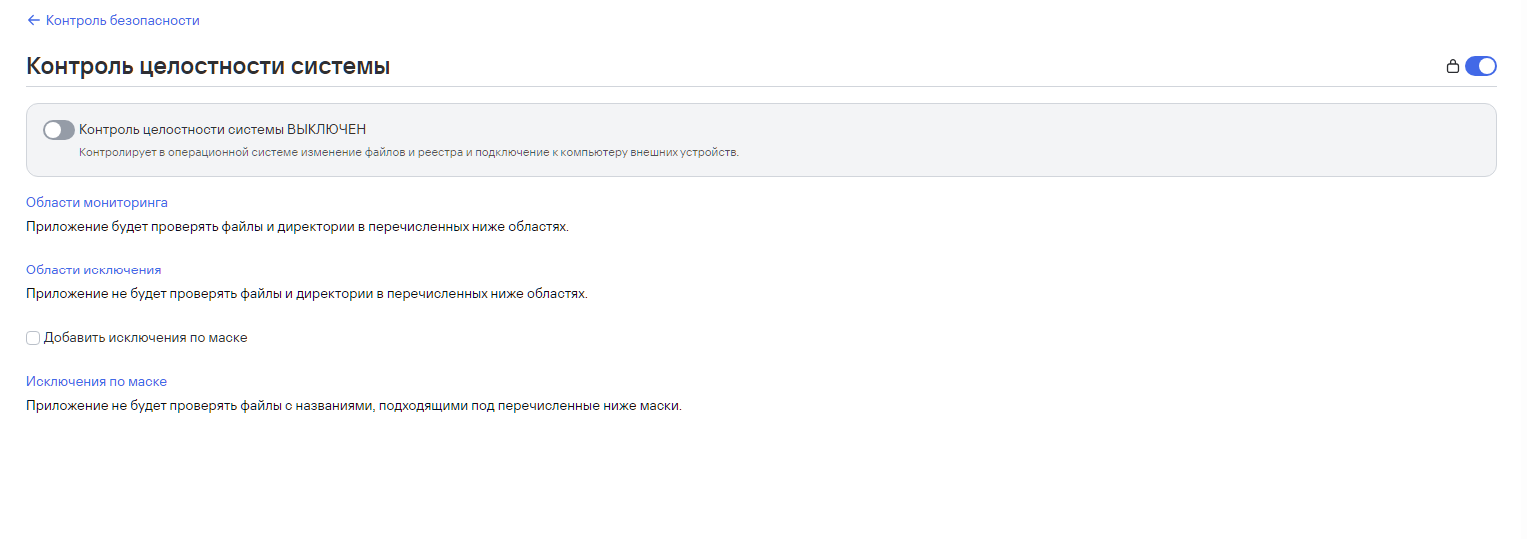This screenshot has height=539, width=1527.
Task: Enable Контроль целостности системы switch
Action: click(x=59, y=130)
